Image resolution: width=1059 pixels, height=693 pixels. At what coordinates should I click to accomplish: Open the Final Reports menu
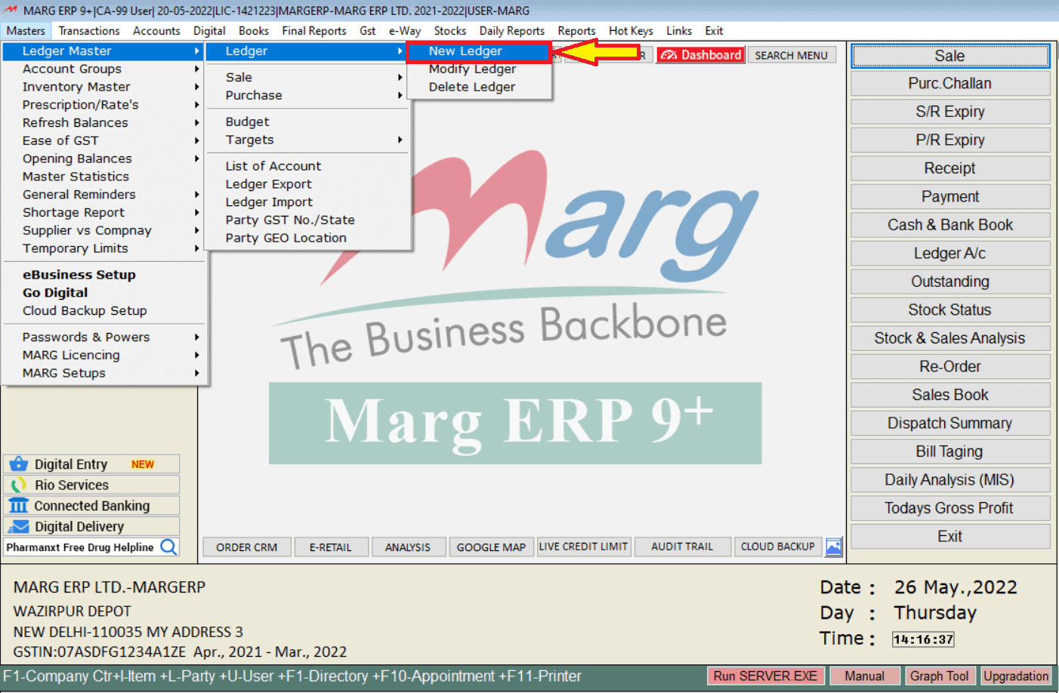(x=313, y=31)
